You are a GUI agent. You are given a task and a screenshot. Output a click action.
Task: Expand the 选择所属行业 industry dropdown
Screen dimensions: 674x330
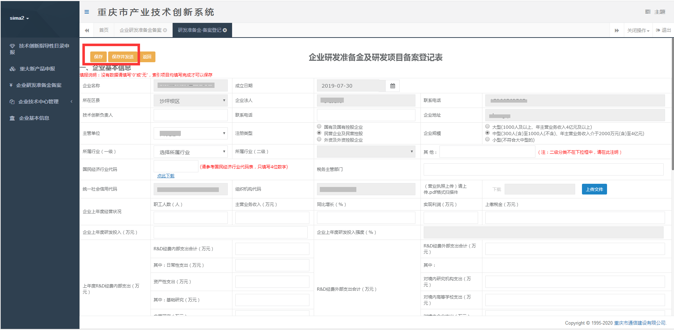(x=190, y=152)
